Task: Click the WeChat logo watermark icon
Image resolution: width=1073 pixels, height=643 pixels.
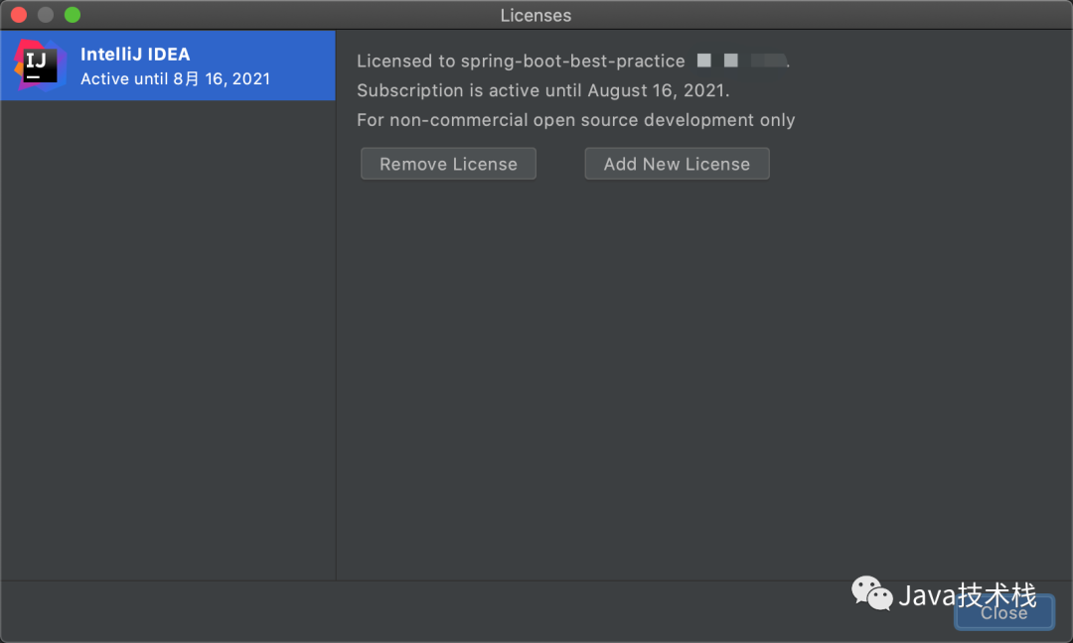Action: (871, 593)
